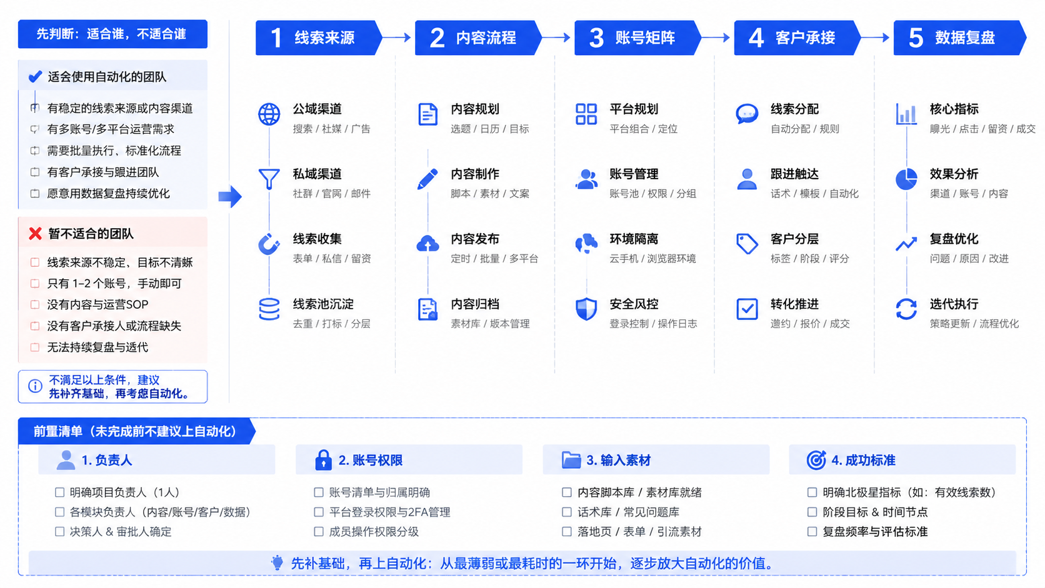Click the red X next to 暂不适合的团队
This screenshot has width=1045, height=588.
click(35, 234)
